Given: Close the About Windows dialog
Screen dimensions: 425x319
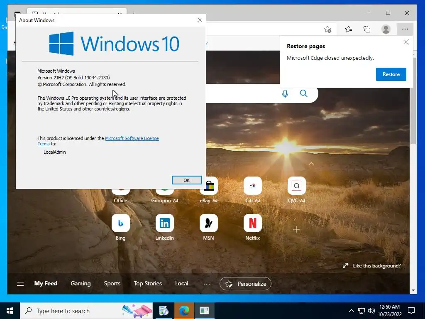Looking at the screenshot, I should point(200,20).
